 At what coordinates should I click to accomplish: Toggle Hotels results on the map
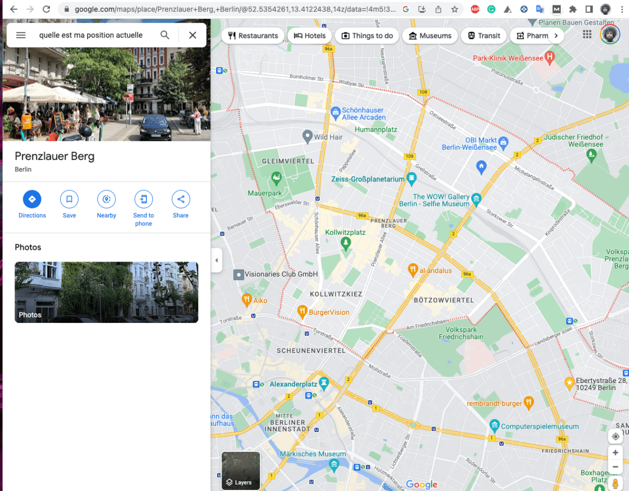(x=310, y=35)
